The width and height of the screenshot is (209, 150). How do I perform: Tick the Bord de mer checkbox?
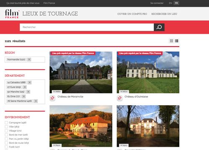pos(6,135)
